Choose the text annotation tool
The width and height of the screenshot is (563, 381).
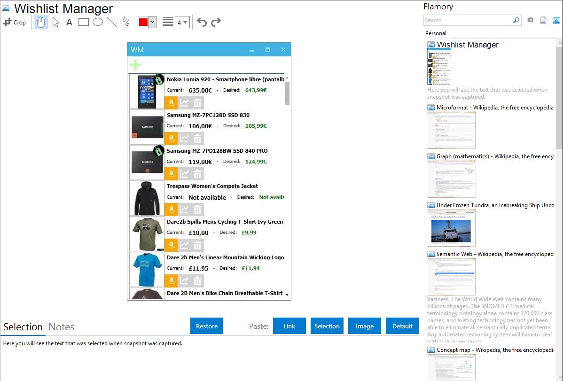coord(69,22)
